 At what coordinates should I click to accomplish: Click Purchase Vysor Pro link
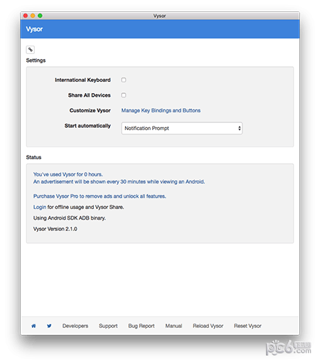(x=100, y=196)
